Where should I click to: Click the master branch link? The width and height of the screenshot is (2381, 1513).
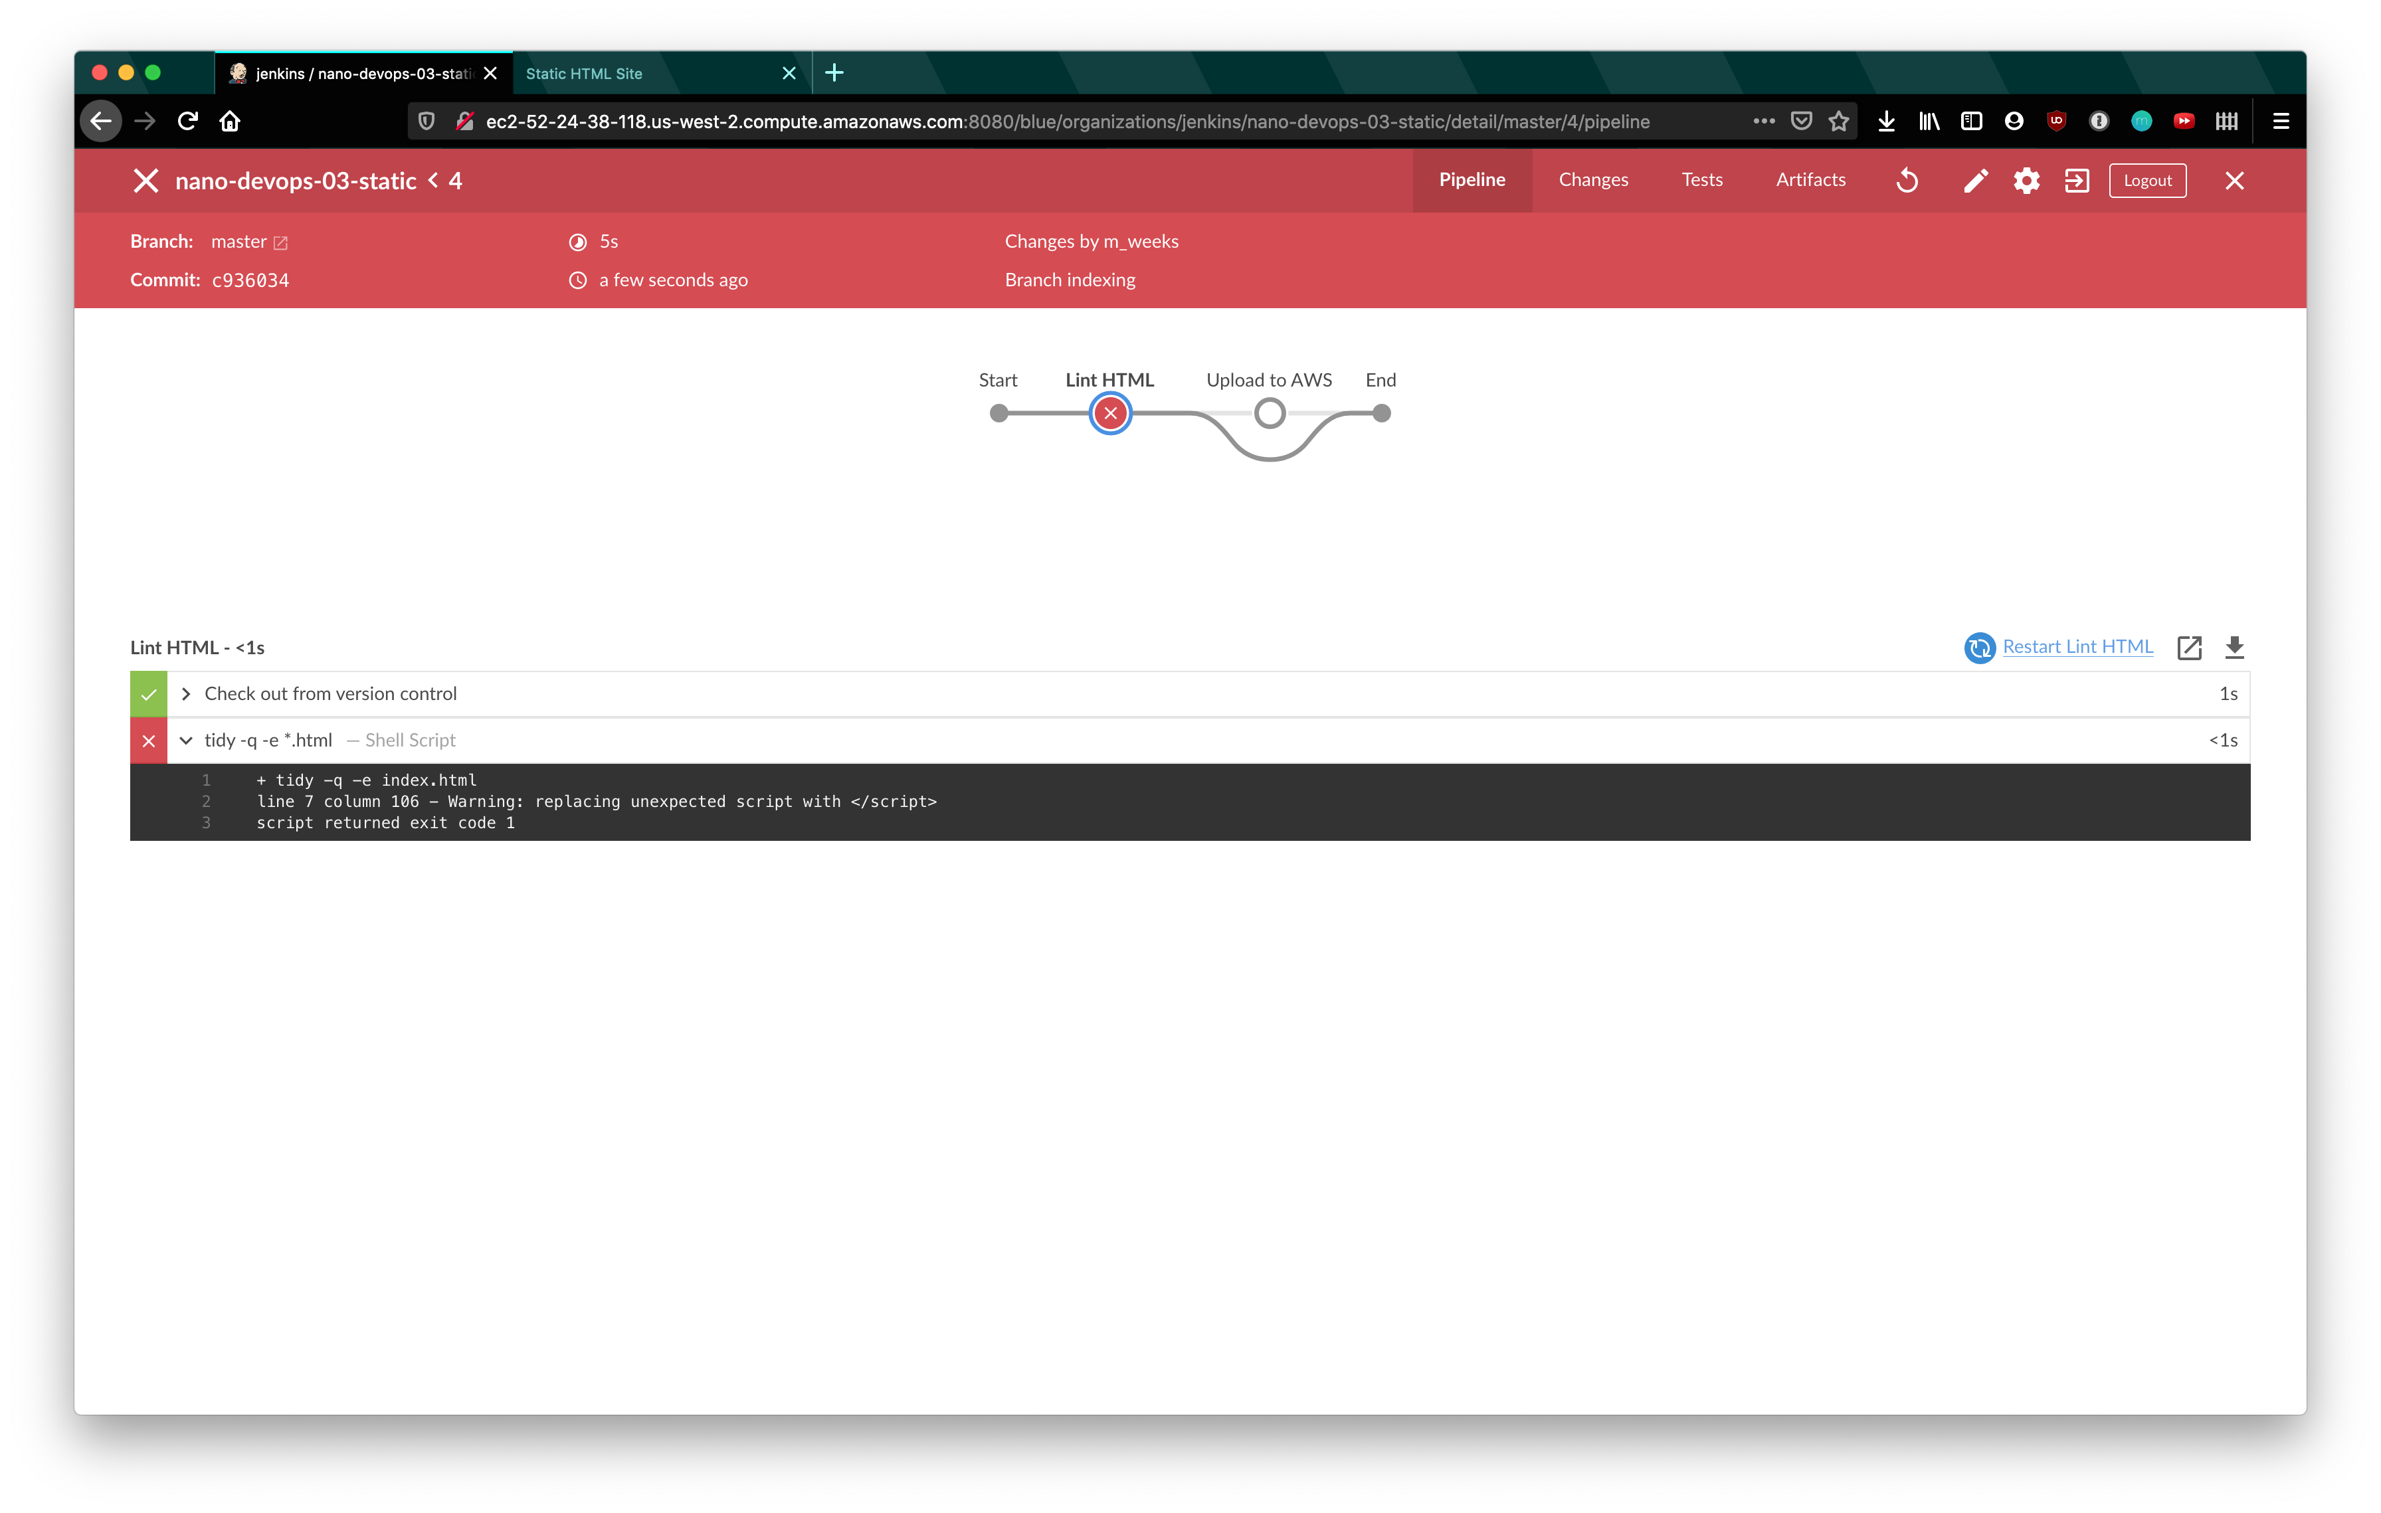click(244, 241)
